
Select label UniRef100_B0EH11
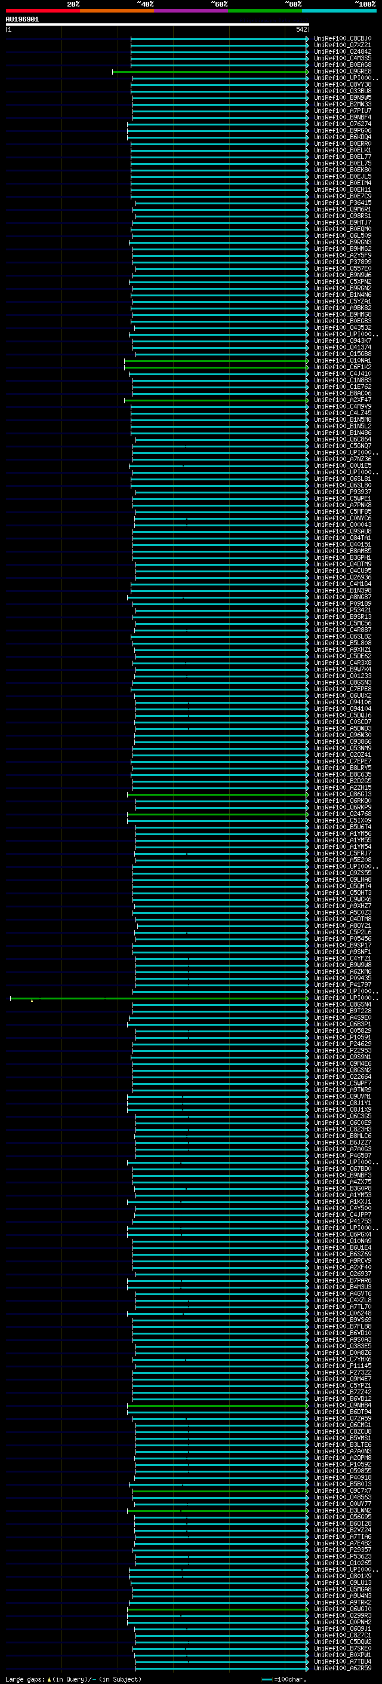click(x=342, y=190)
